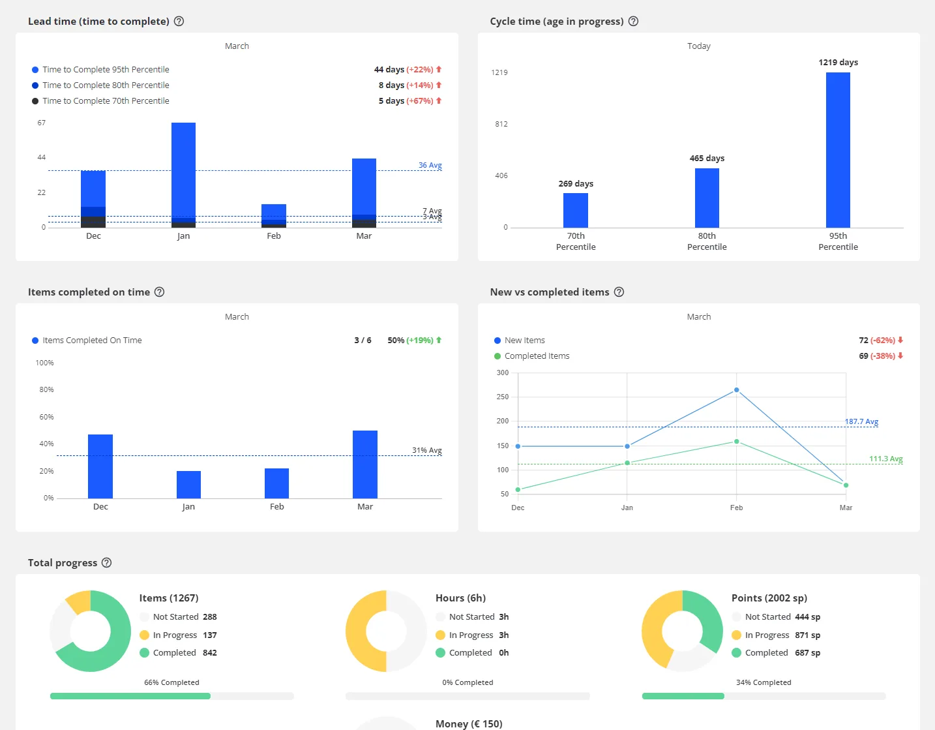The image size is (935, 730).
Task: Click the Items In Progress yellow swatch
Action: [145, 635]
